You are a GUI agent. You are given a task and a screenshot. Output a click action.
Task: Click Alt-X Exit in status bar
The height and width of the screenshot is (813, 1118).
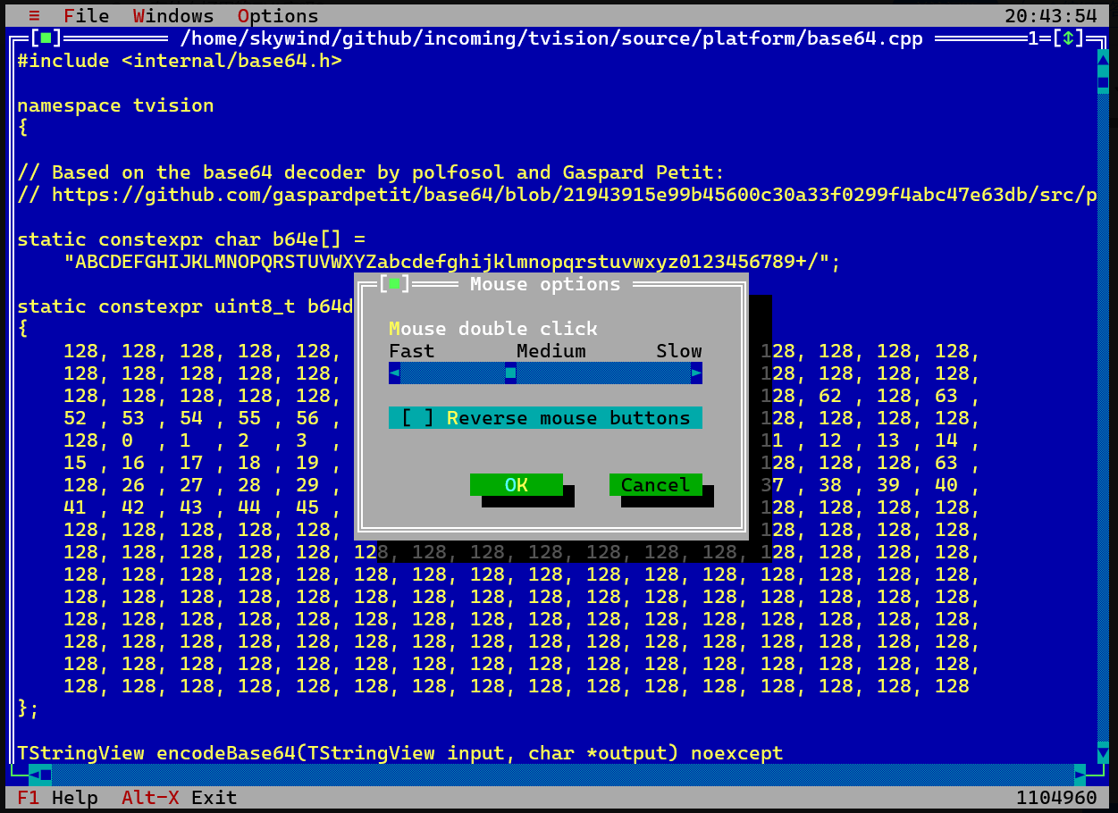click(179, 798)
